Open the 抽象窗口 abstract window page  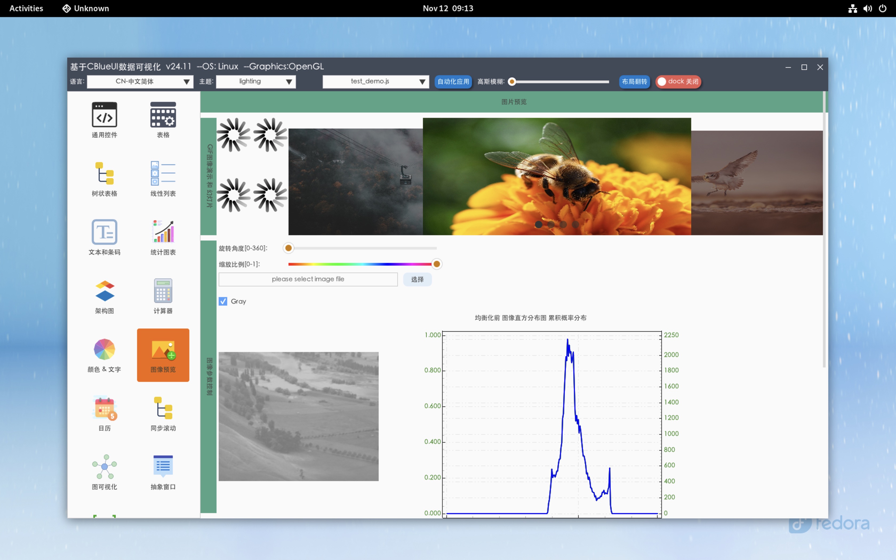click(163, 472)
